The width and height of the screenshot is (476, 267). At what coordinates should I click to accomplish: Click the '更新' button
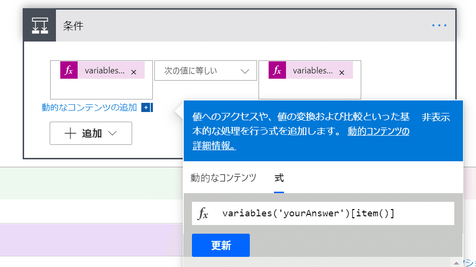coord(221,245)
